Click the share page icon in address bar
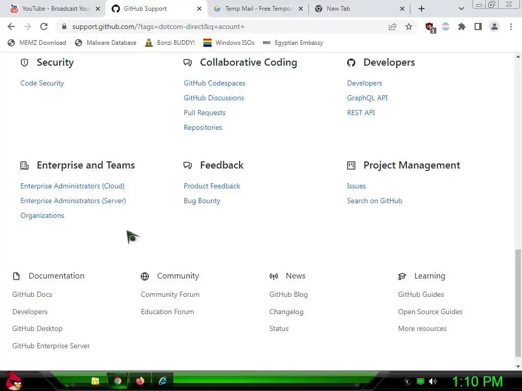522x391 pixels. click(x=393, y=26)
